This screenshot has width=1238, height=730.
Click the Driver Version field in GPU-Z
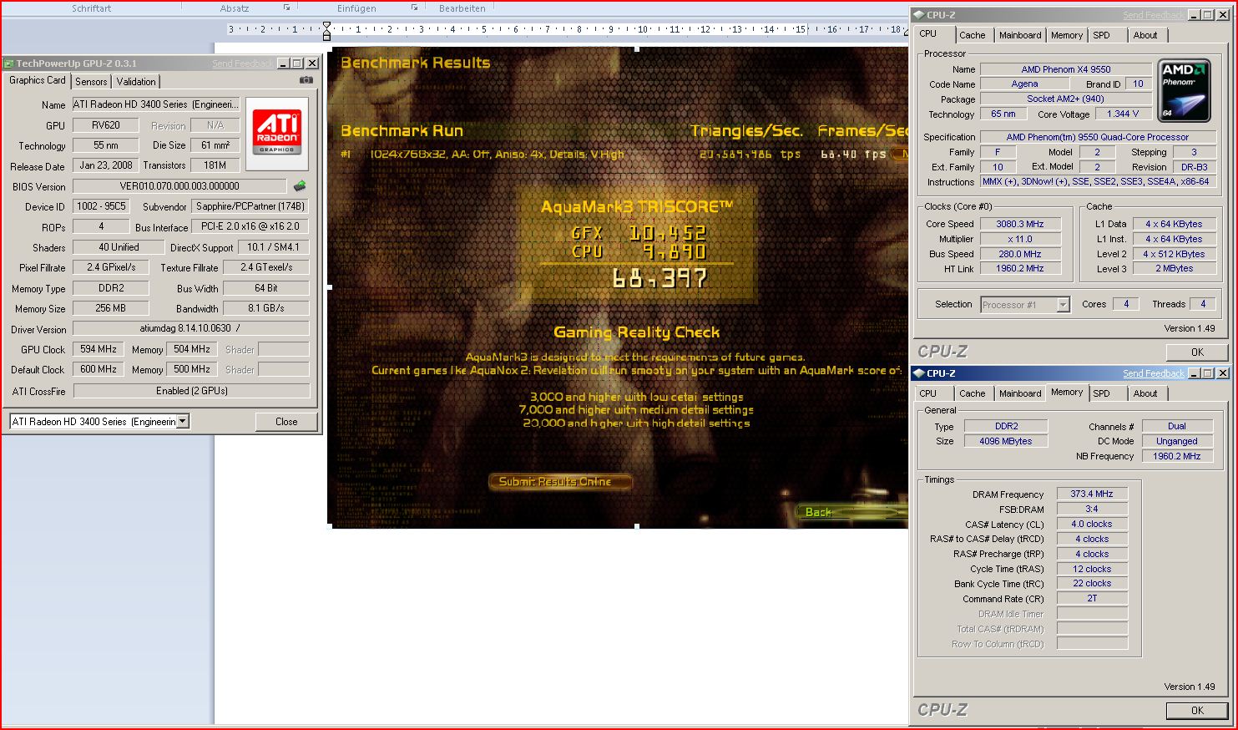(x=190, y=328)
